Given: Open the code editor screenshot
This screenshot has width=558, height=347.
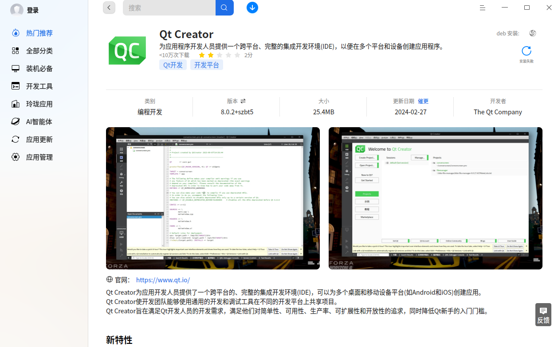Looking at the screenshot, I should coord(213,198).
